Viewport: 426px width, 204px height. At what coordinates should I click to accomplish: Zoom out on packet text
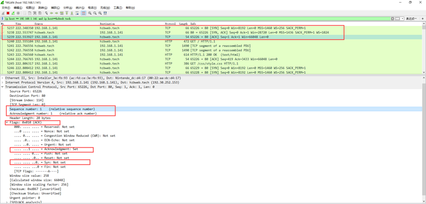(95, 13)
